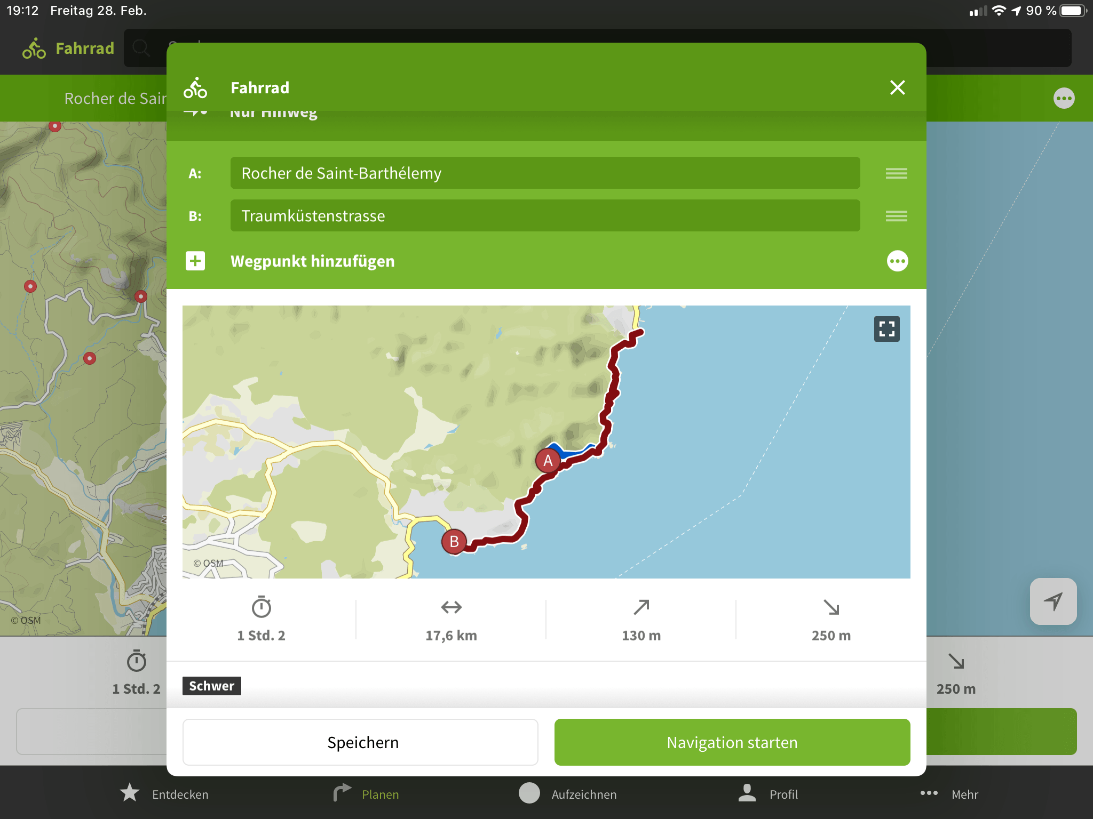Start navigation with Navigation starten
Viewport: 1093px width, 819px height.
pyautogui.click(x=732, y=742)
